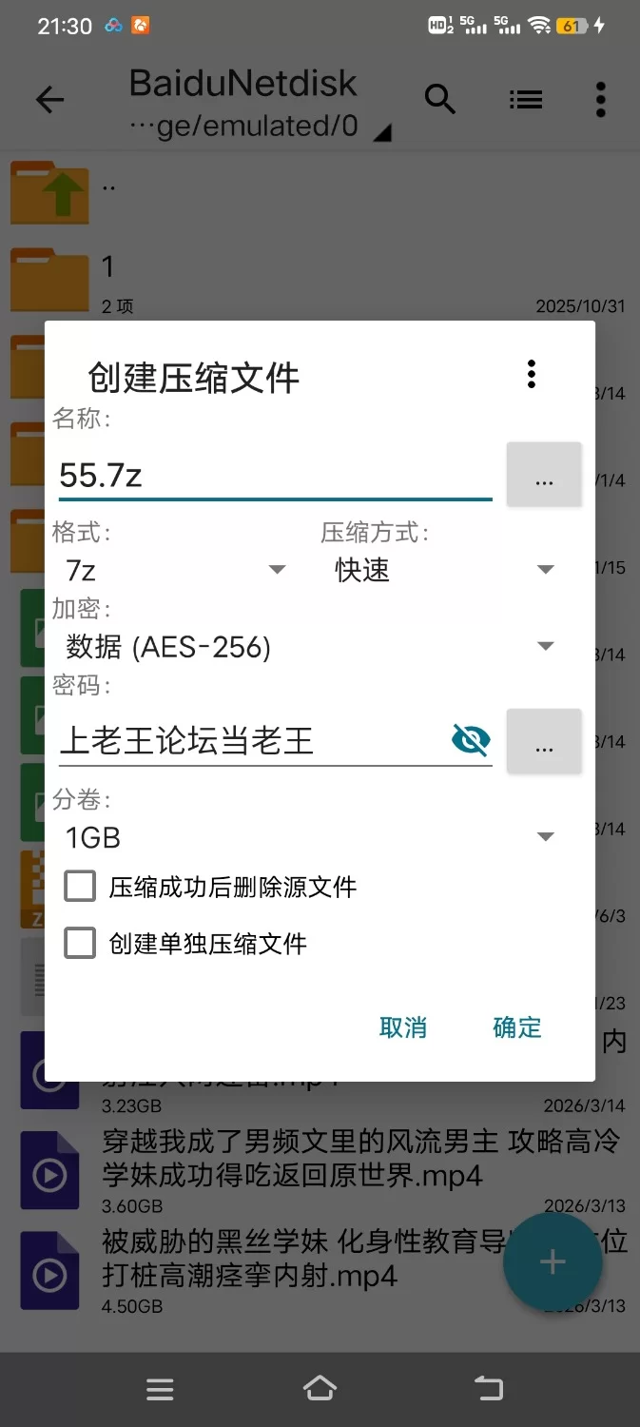The image size is (640, 1427).
Task: Confirm with the 确定 button
Action: [x=517, y=1027]
